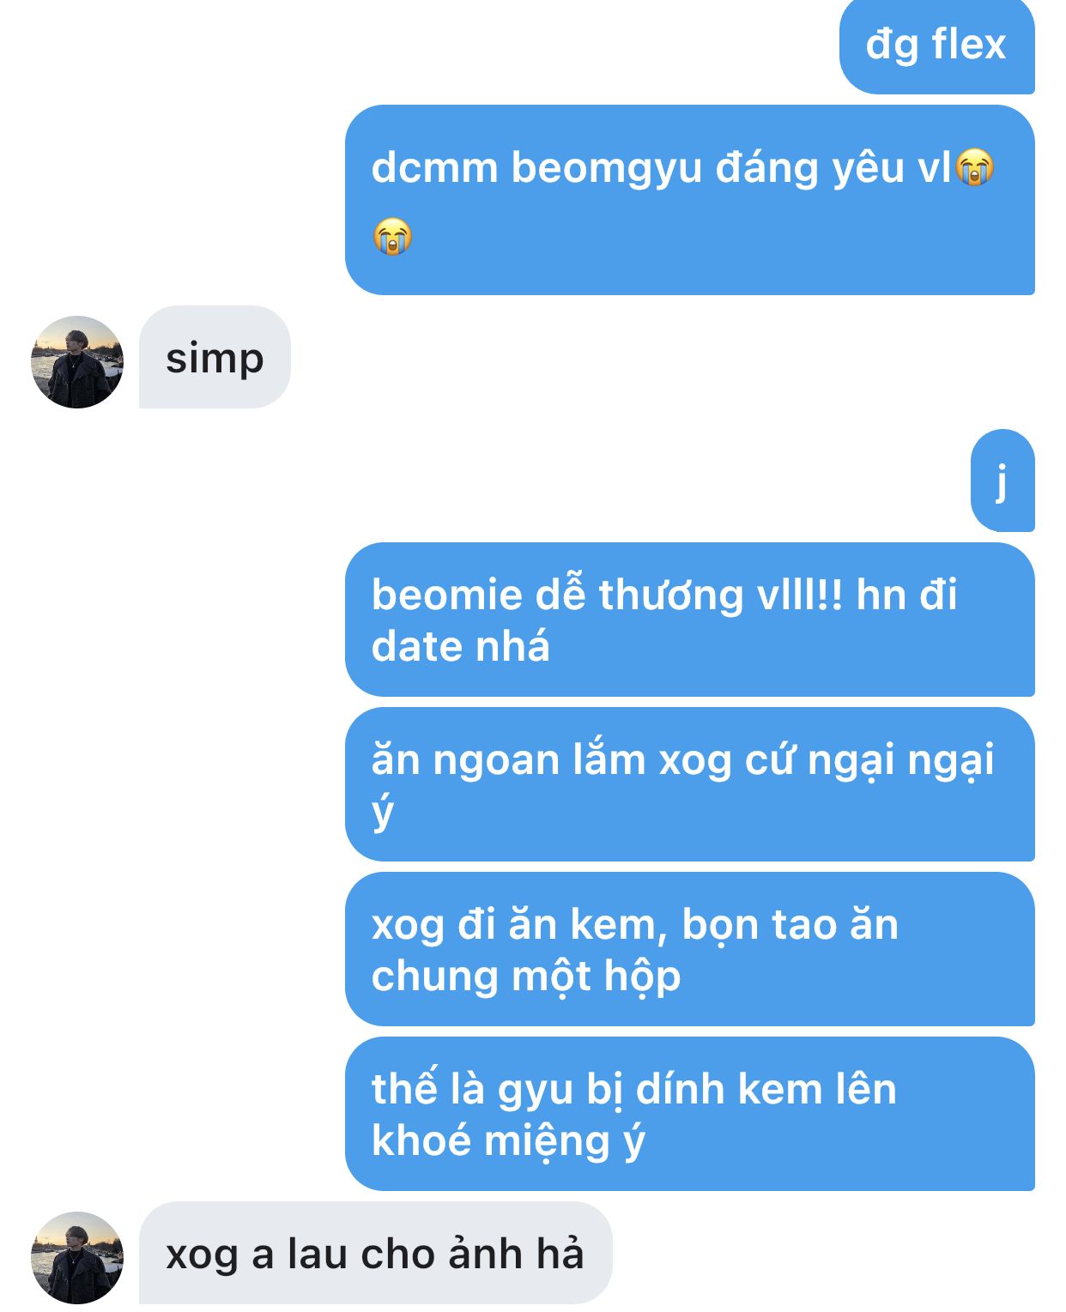Select the 'xog đi ăn kem' message bubble
The width and height of the screenshot is (1066, 1312).
point(690,949)
